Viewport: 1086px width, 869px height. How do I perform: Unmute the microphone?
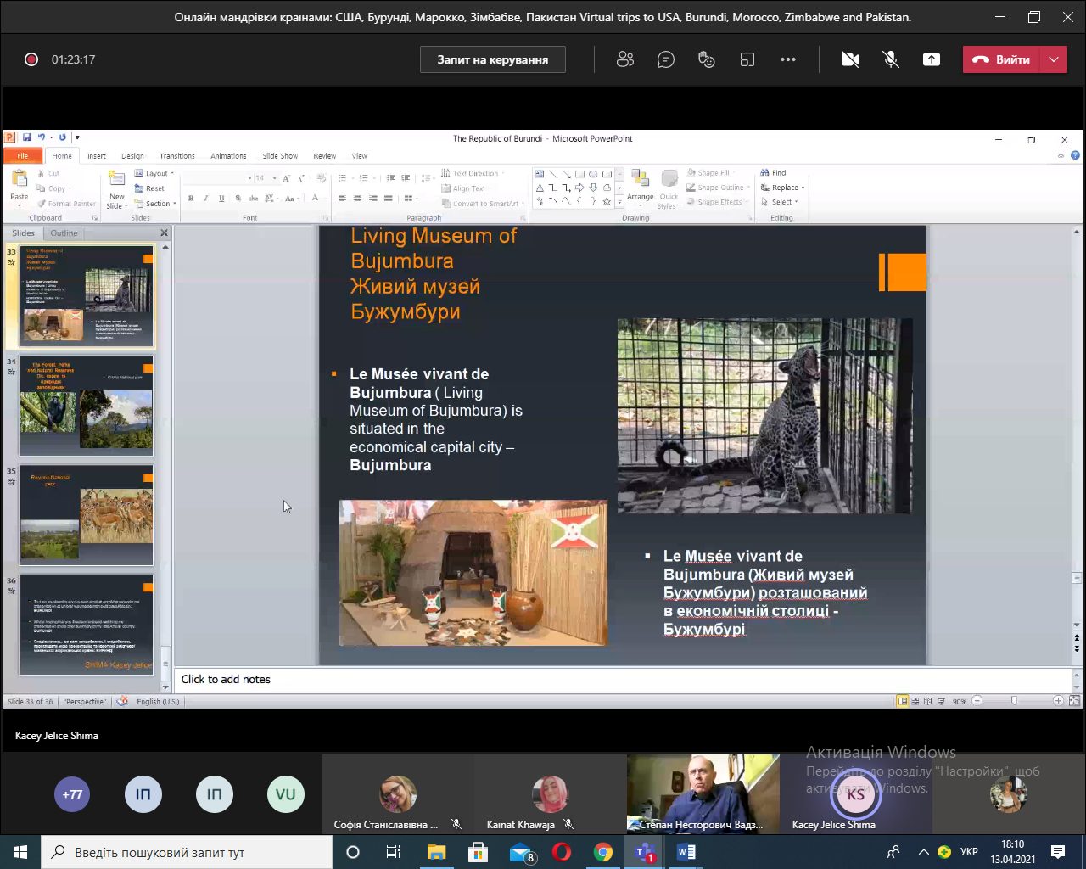(891, 59)
